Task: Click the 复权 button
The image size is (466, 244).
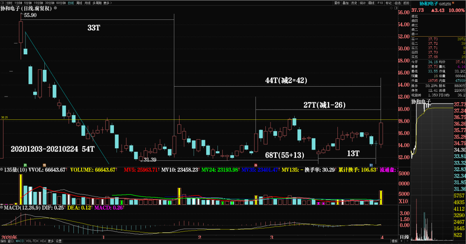Action: pyautogui.click(x=337, y=3)
